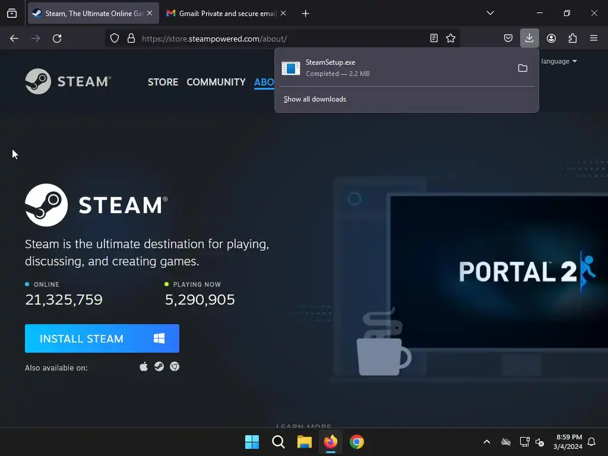Toggle reader view icon
The image size is (608, 456).
[x=434, y=38]
